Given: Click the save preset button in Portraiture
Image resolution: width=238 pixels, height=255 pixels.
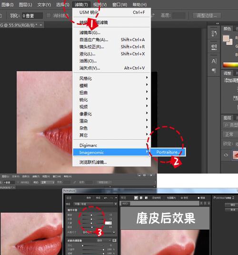Looking at the screenshot, I should pos(89,198).
